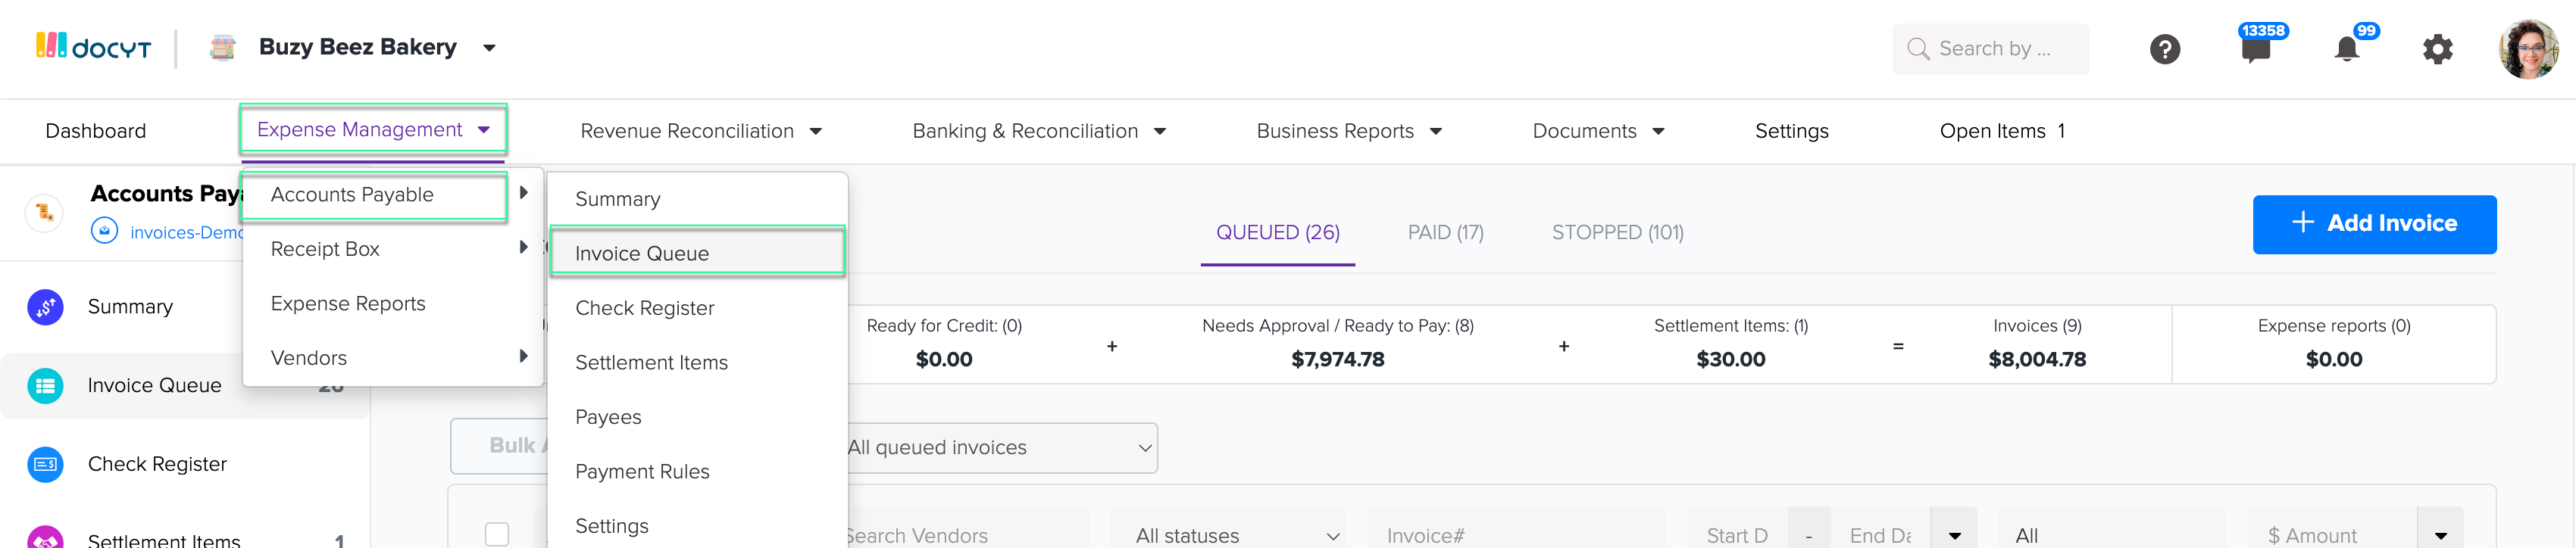Click the Buzy Beez Bakery business icon
This screenshot has height=548, width=2576.
pos(222,48)
